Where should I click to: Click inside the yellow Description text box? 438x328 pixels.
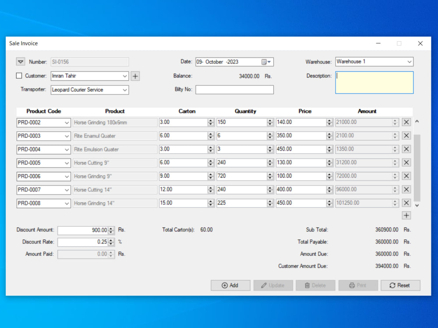click(374, 82)
